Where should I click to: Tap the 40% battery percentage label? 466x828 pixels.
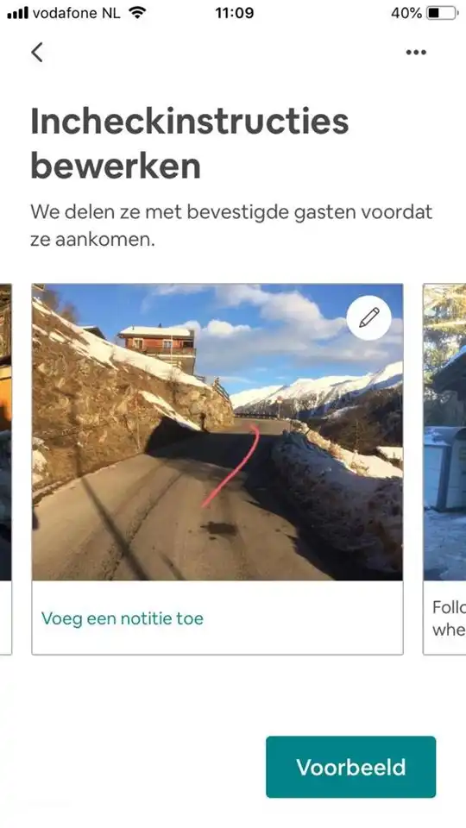406,13
